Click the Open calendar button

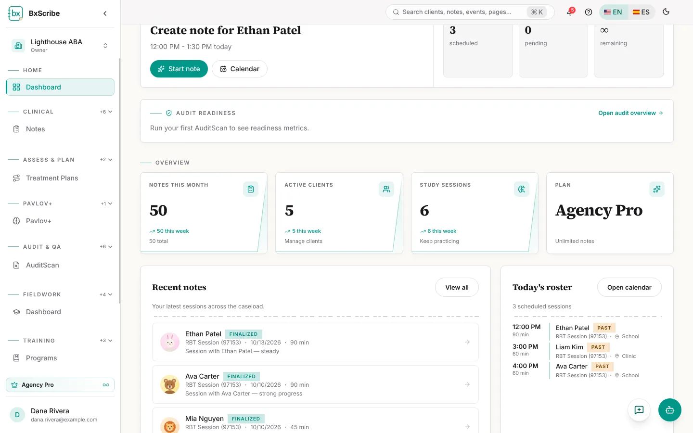(629, 287)
